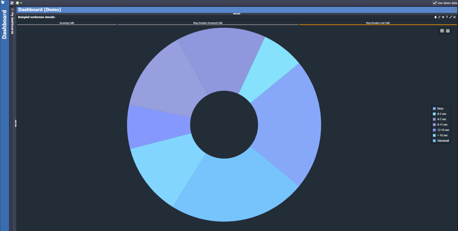This screenshot has width=458, height=231.
Task: Click the looping arrows icon in widget header
Action: pyautogui.click(x=439, y=17)
